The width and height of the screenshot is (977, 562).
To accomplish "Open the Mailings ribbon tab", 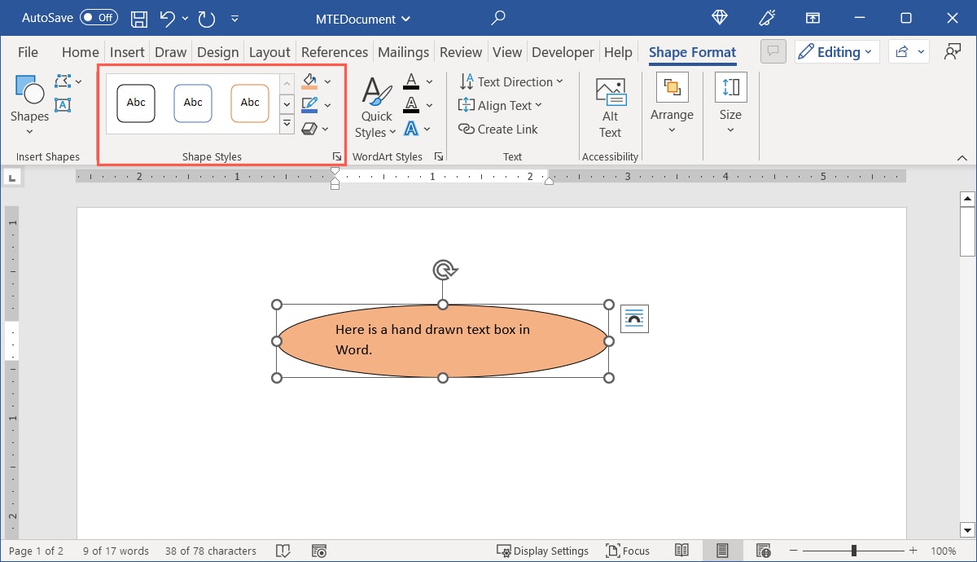I will [x=403, y=51].
